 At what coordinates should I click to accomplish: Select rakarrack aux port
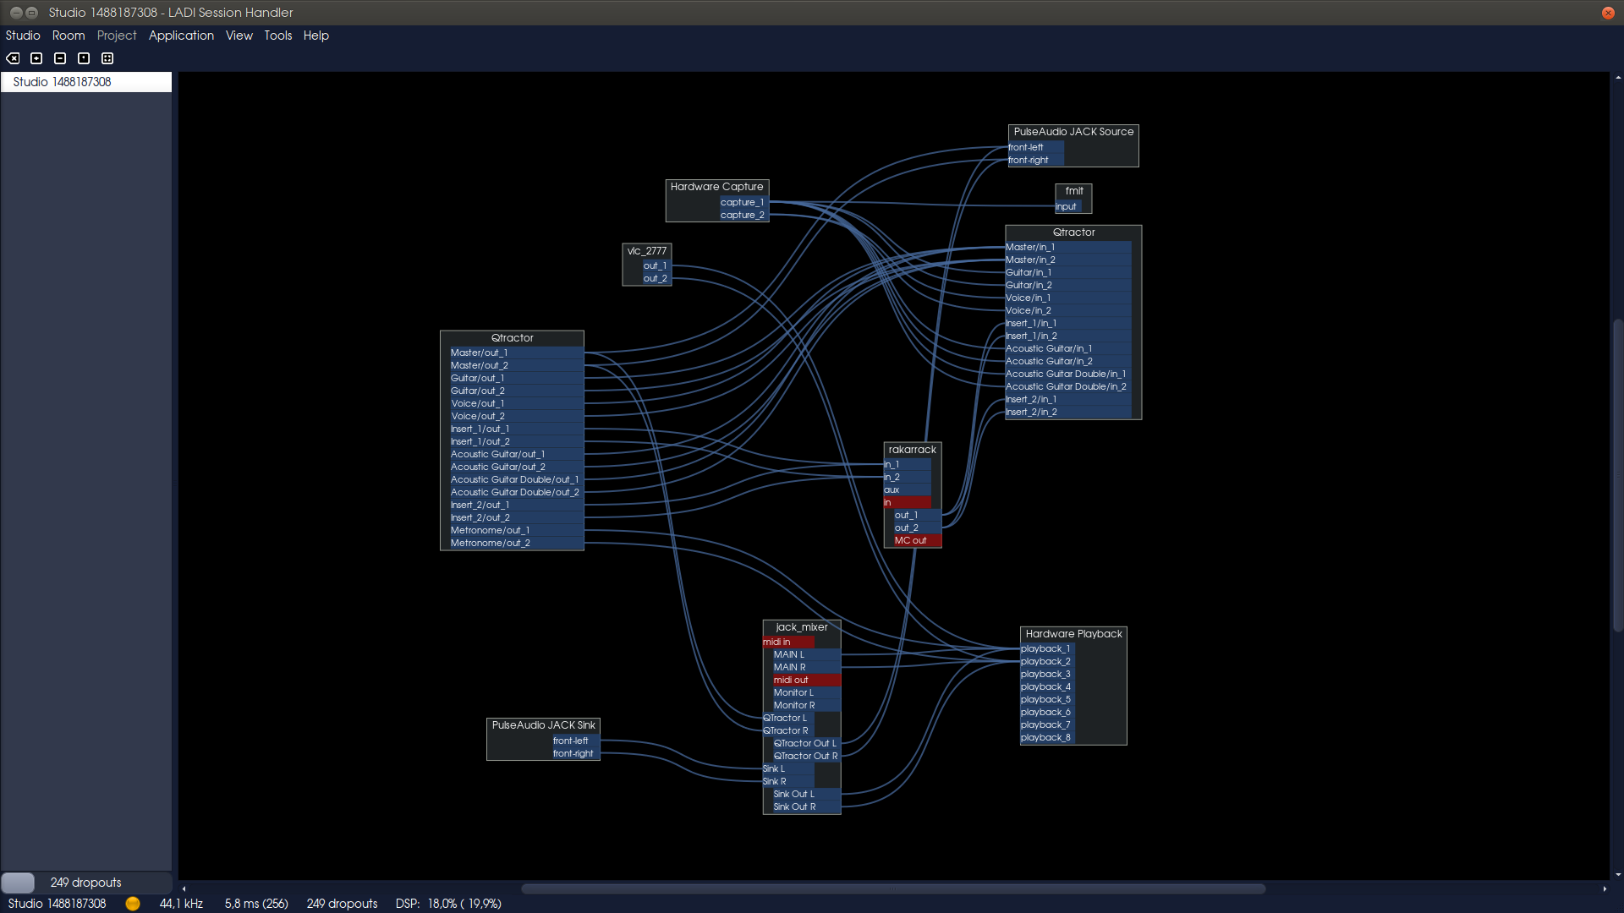coord(907,490)
